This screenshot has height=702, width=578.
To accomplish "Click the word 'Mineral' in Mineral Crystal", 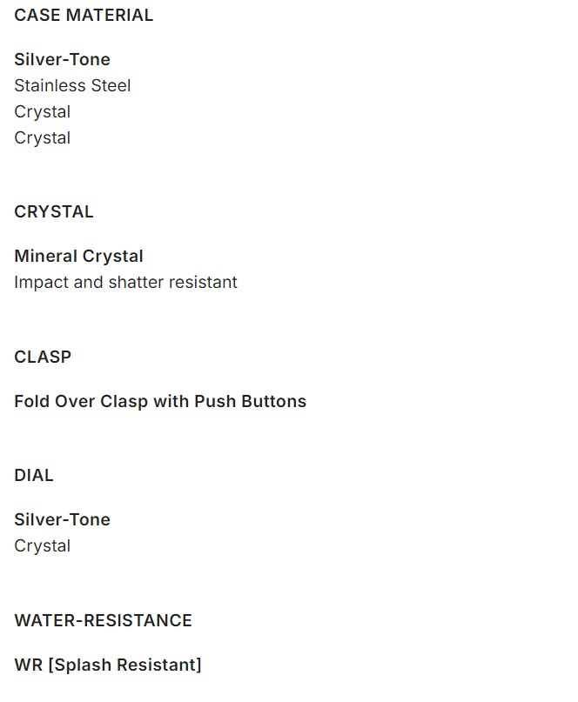I will coord(45,256).
